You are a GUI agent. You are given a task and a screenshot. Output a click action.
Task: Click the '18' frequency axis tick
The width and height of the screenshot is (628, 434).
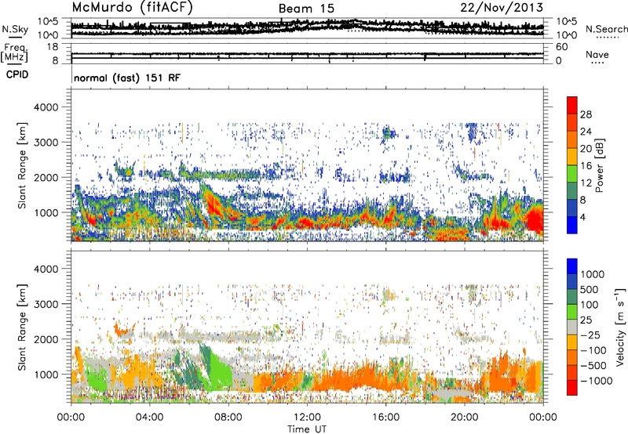53,47
